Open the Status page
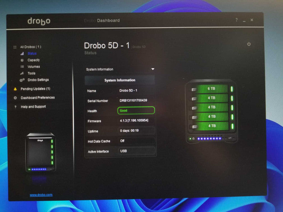Image resolution: width=283 pixels, height=212 pixels. (32, 54)
